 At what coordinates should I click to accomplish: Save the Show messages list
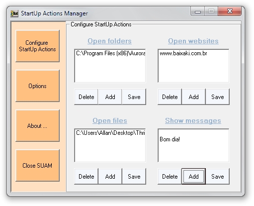pos(218,177)
